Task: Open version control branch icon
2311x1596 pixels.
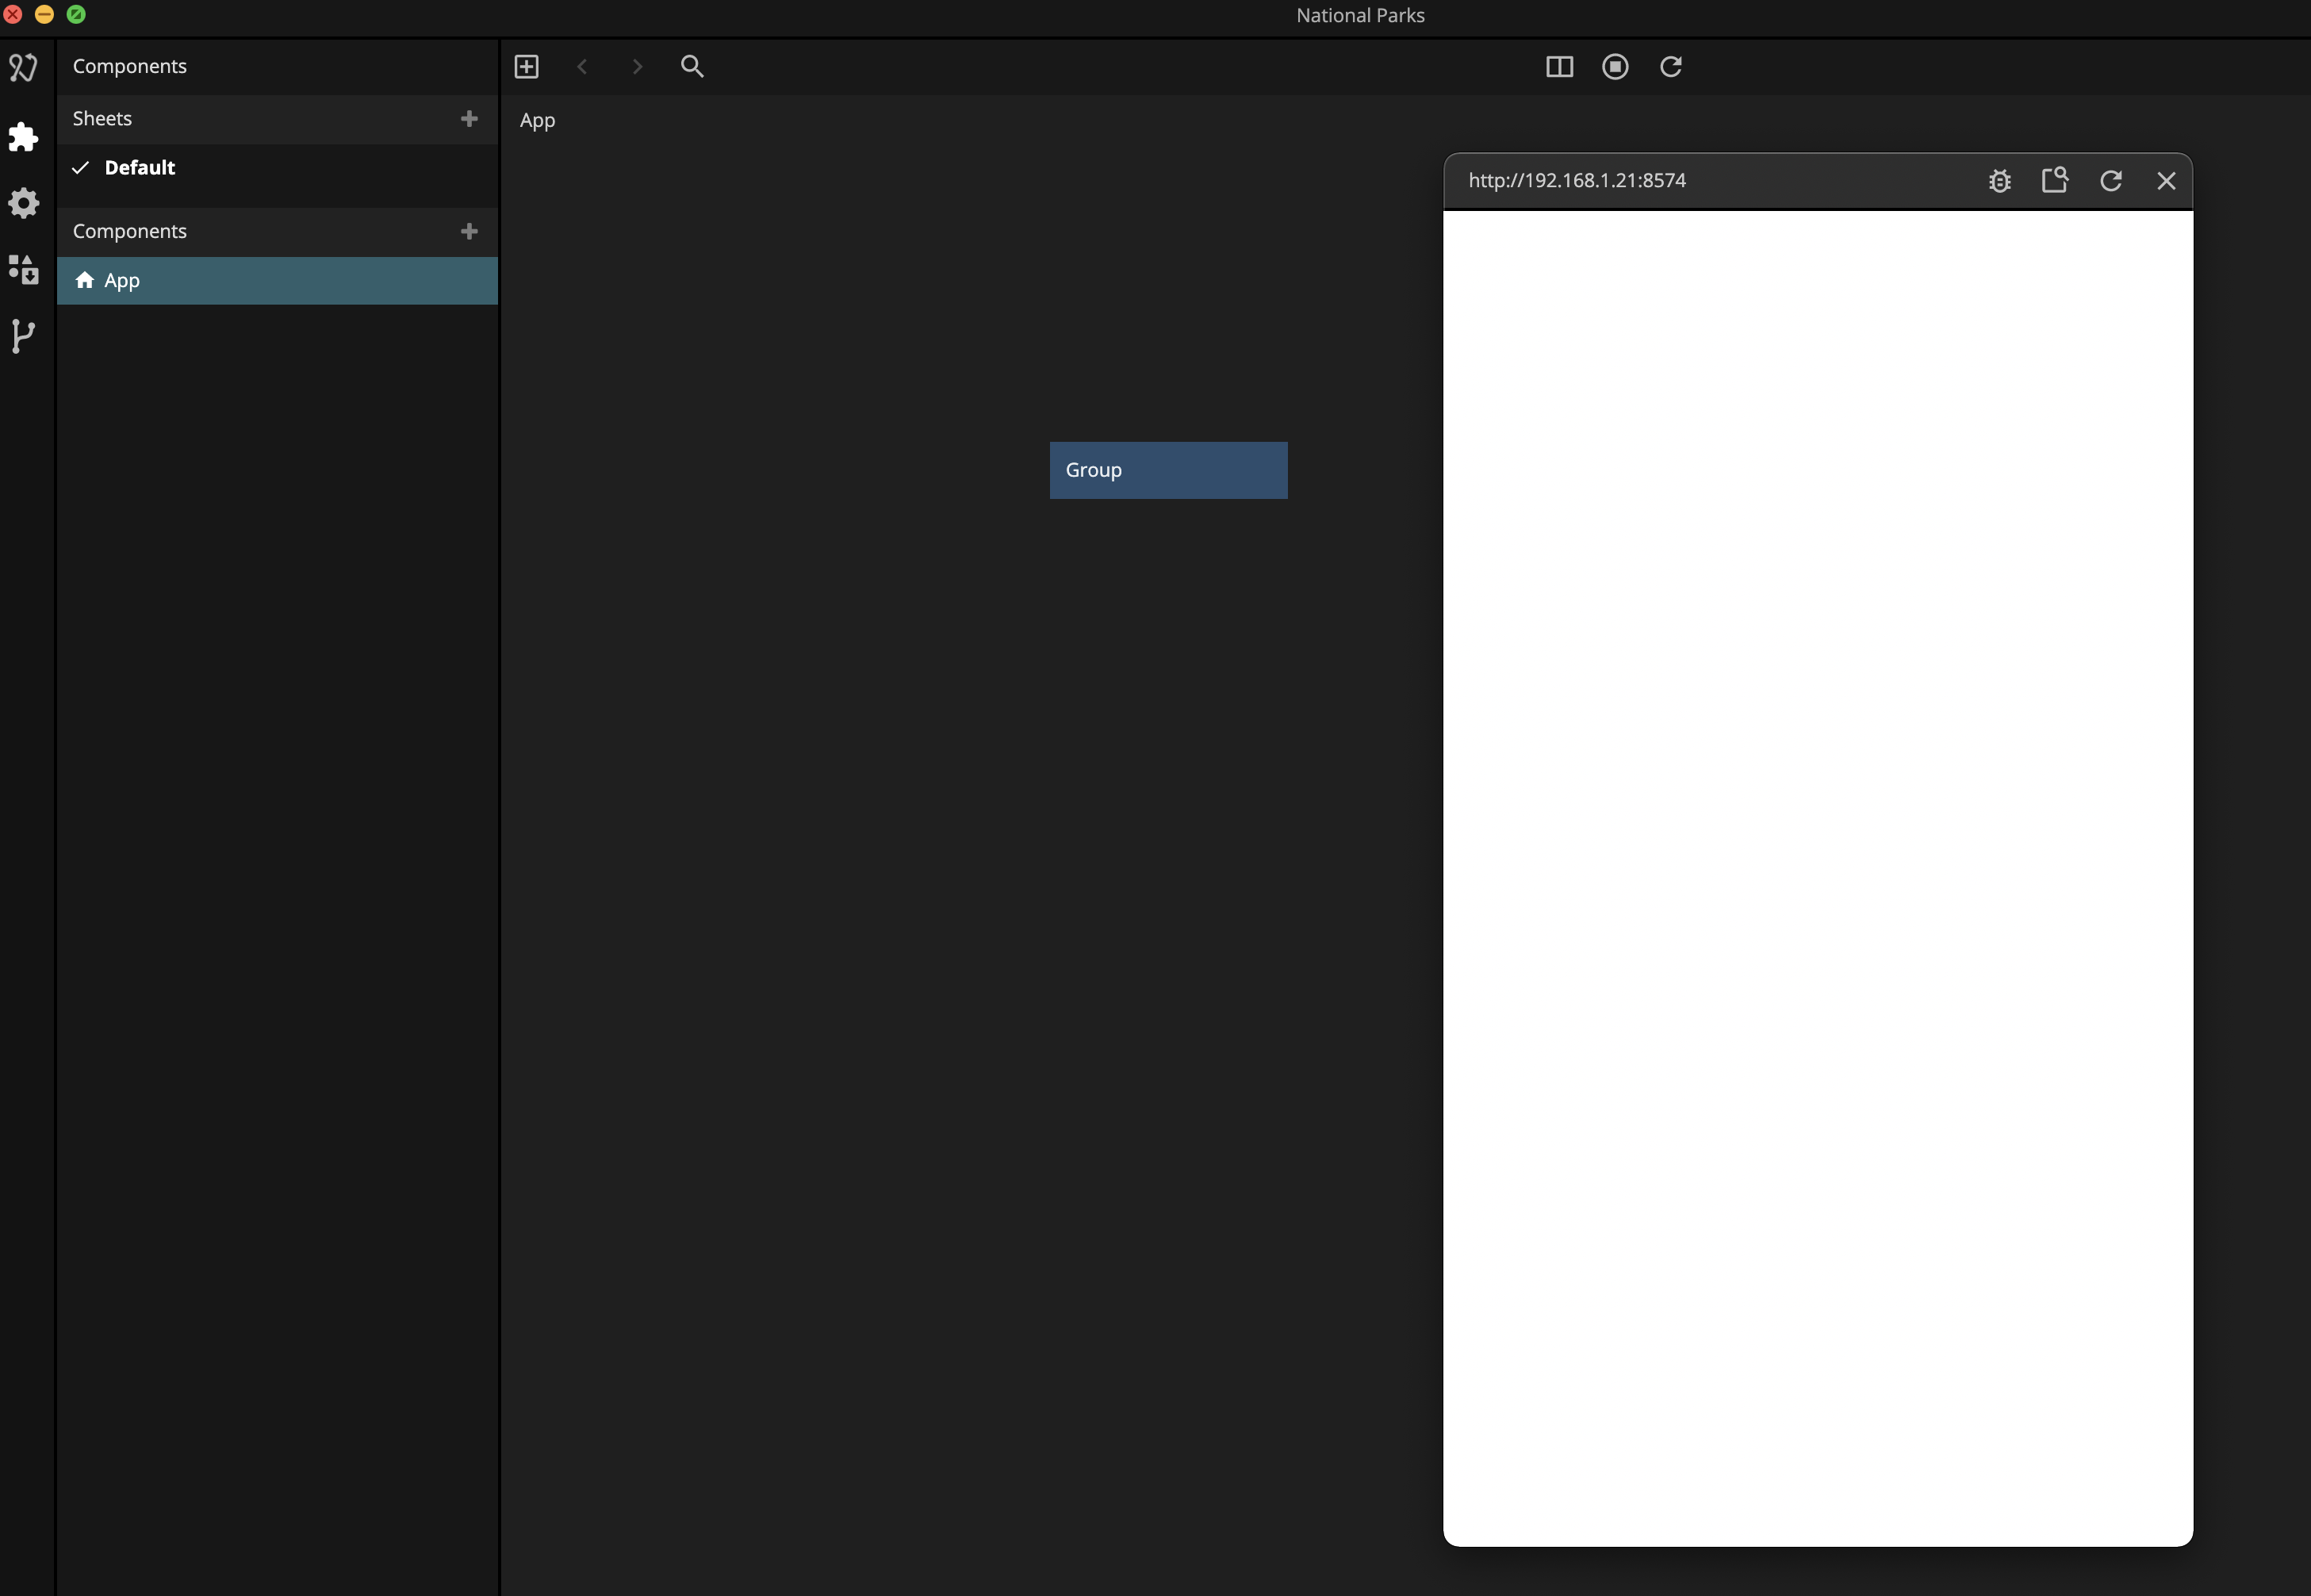Action: tap(23, 336)
